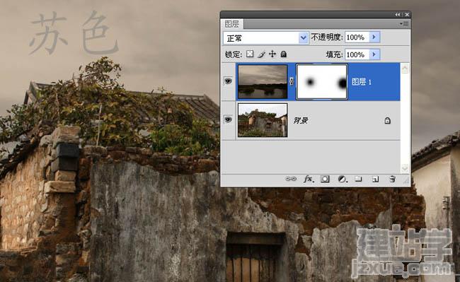Add a layer mask button
Viewport: 460px width, 282px height.
coord(325,179)
